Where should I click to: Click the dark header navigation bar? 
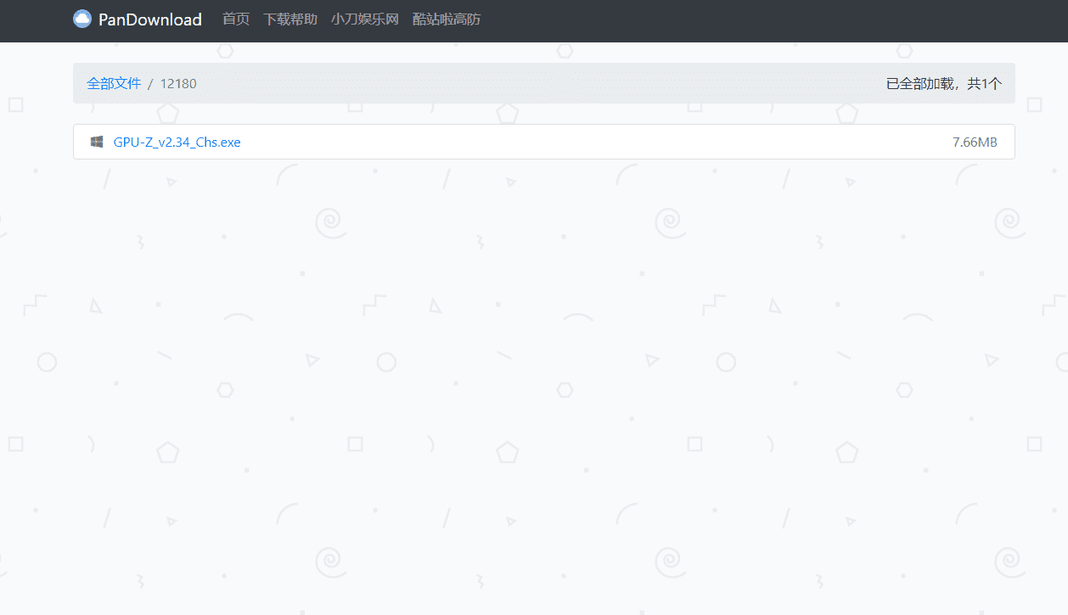(679, 20)
